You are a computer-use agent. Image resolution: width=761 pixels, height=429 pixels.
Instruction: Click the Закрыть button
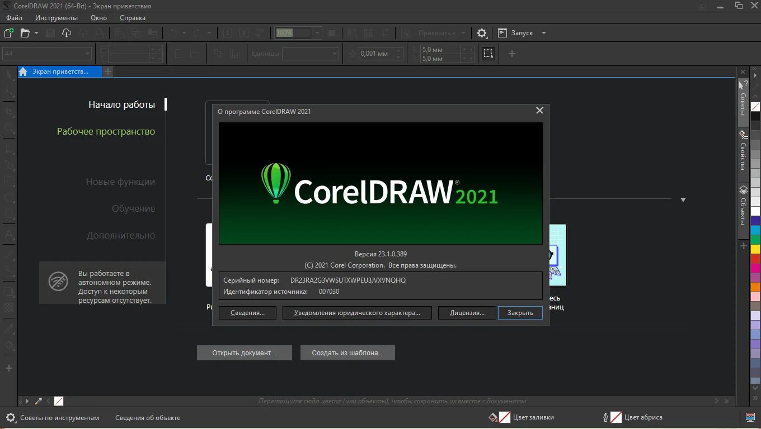(520, 313)
